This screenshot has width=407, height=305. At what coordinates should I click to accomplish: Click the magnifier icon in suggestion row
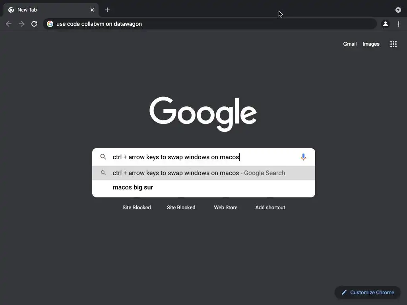(103, 173)
